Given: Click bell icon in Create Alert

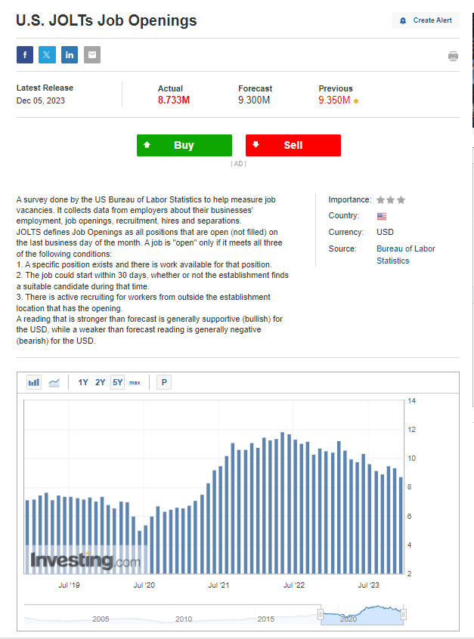Looking at the screenshot, I should coord(403,21).
